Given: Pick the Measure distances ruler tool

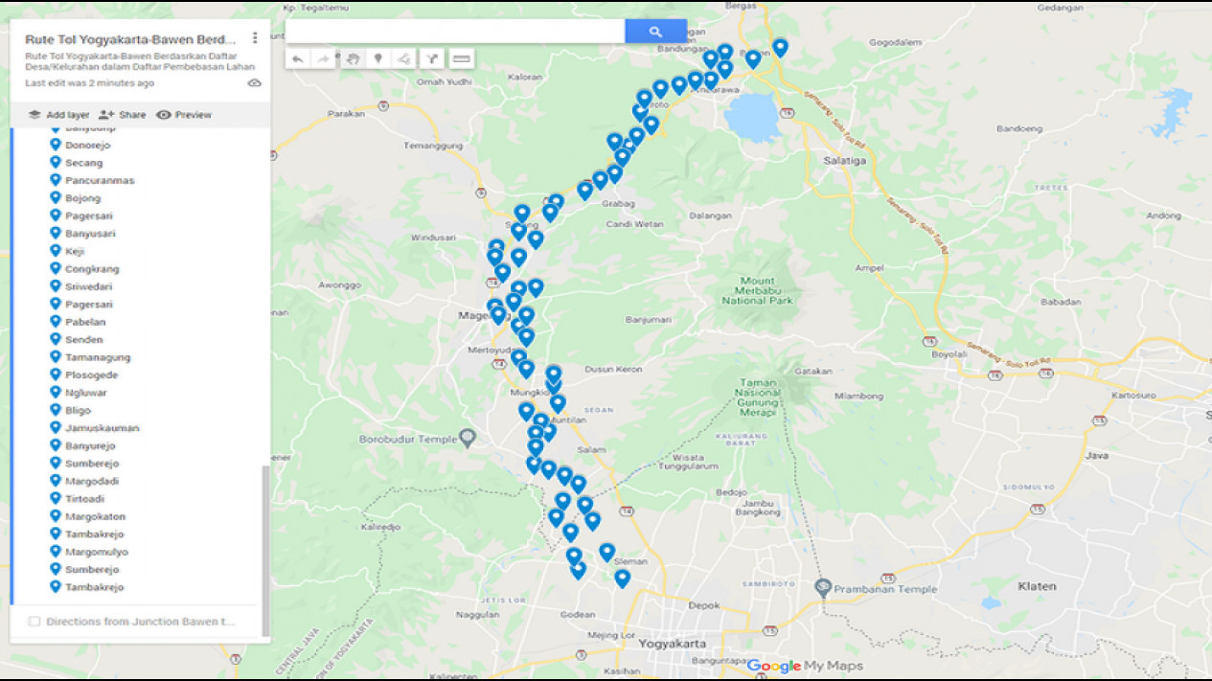Looking at the screenshot, I should tap(462, 59).
